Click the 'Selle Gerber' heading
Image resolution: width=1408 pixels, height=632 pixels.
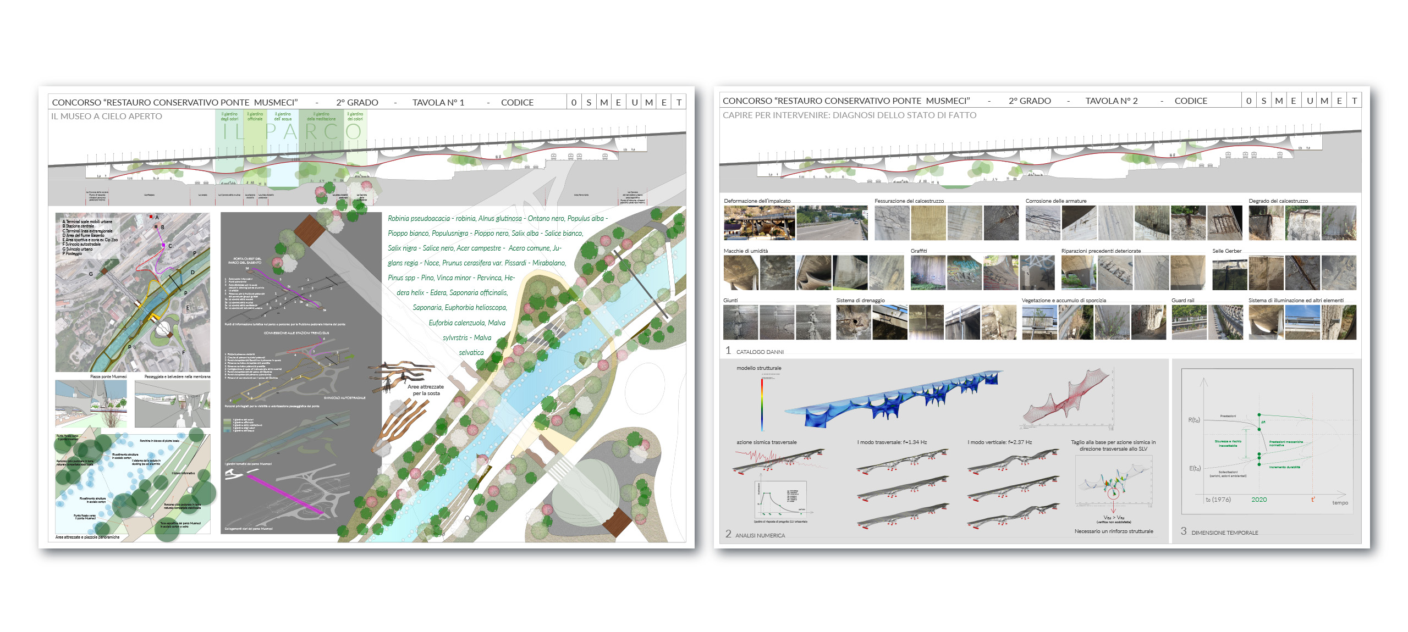click(x=1226, y=251)
